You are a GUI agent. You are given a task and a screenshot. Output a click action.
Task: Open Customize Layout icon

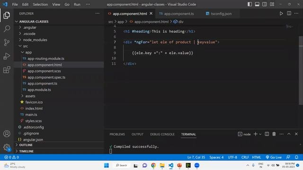coord(272,4)
